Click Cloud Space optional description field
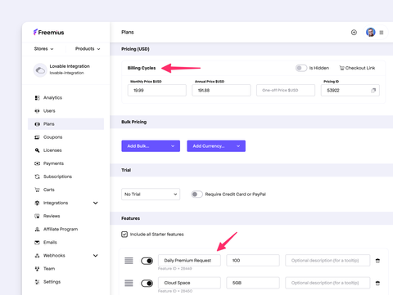The width and height of the screenshot is (393, 295). click(327, 283)
